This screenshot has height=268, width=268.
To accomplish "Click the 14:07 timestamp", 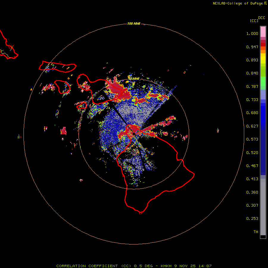I will pyautogui.click(x=205, y=266).
